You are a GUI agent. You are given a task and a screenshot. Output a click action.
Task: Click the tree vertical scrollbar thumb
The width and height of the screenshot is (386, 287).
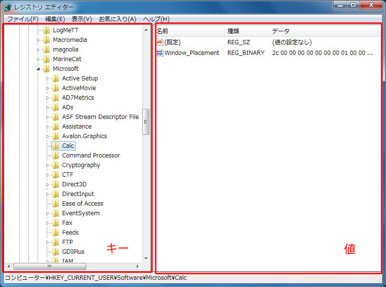[146, 122]
